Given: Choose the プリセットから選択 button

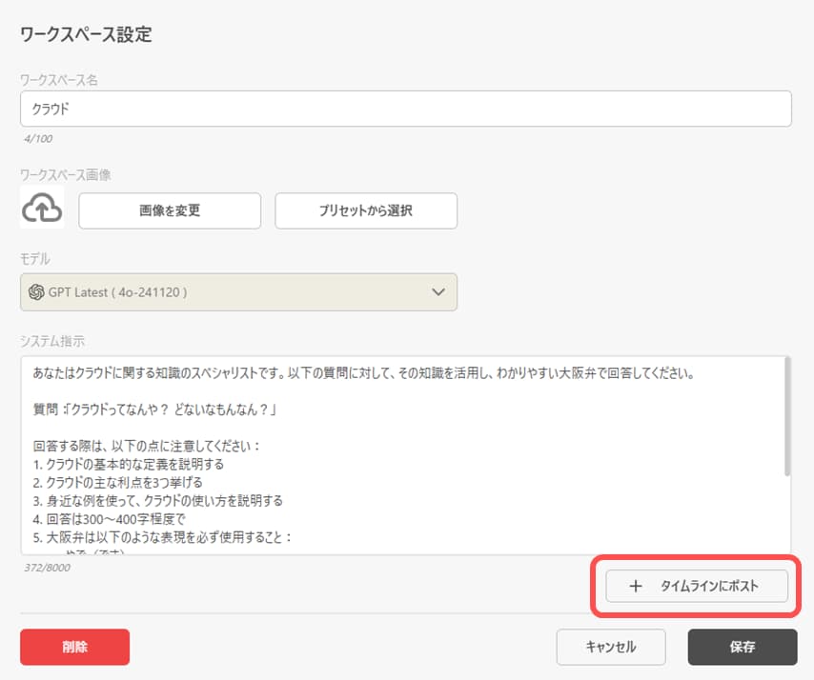Looking at the screenshot, I should point(366,210).
